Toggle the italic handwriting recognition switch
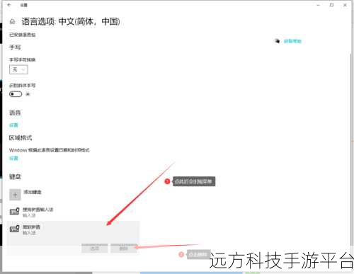 coord(16,94)
